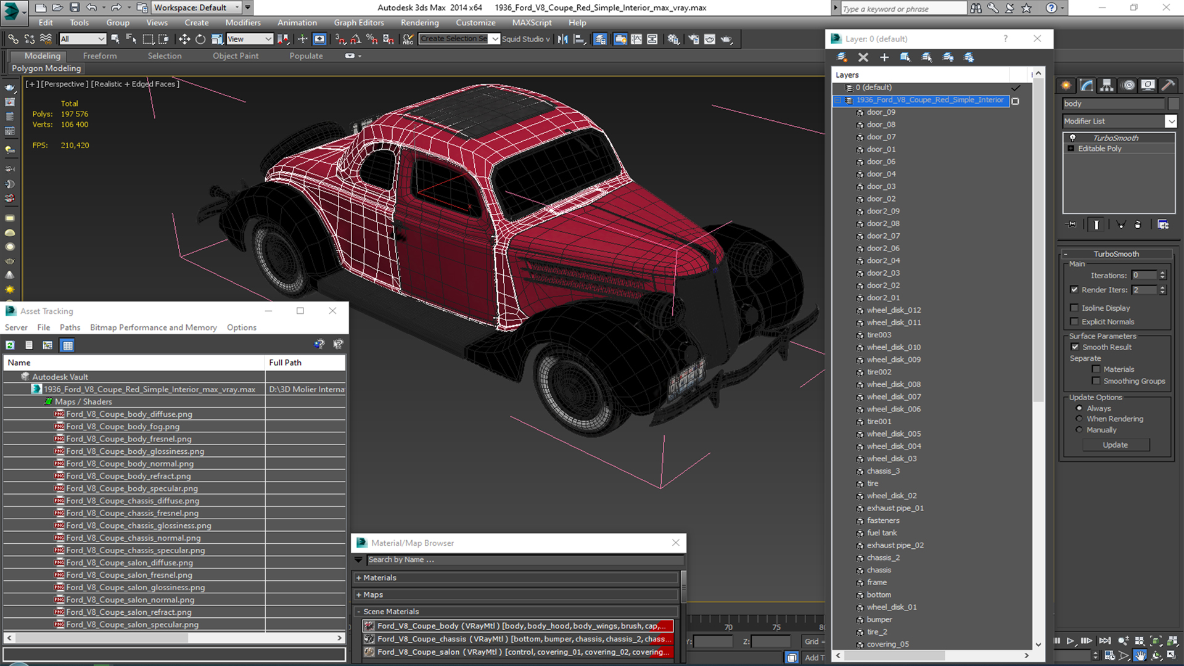Open the Graph Editors menu
This screenshot has height=666, width=1184.
click(359, 23)
